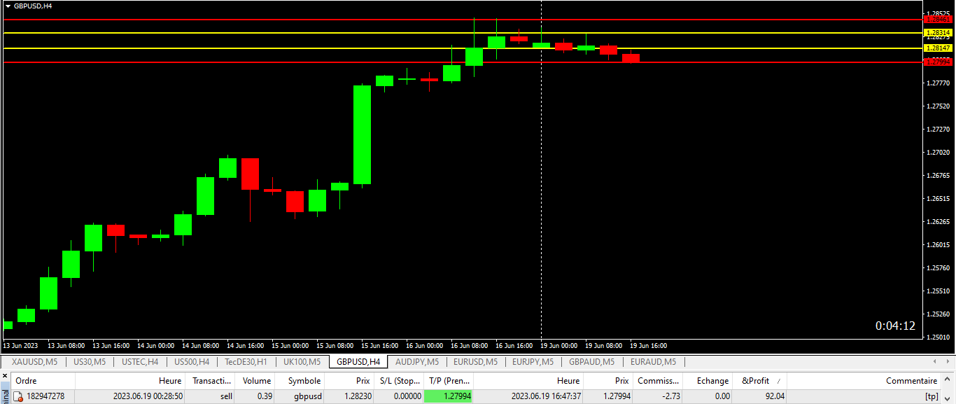This screenshot has height=404, width=956.
Task: Click the Prix header before Commiss...
Action: [x=608, y=381]
